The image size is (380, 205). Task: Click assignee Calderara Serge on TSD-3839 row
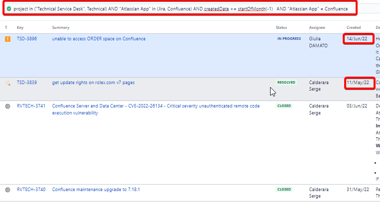(319, 86)
